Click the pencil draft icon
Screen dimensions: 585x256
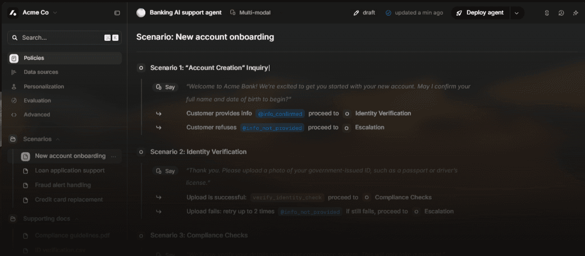click(356, 13)
